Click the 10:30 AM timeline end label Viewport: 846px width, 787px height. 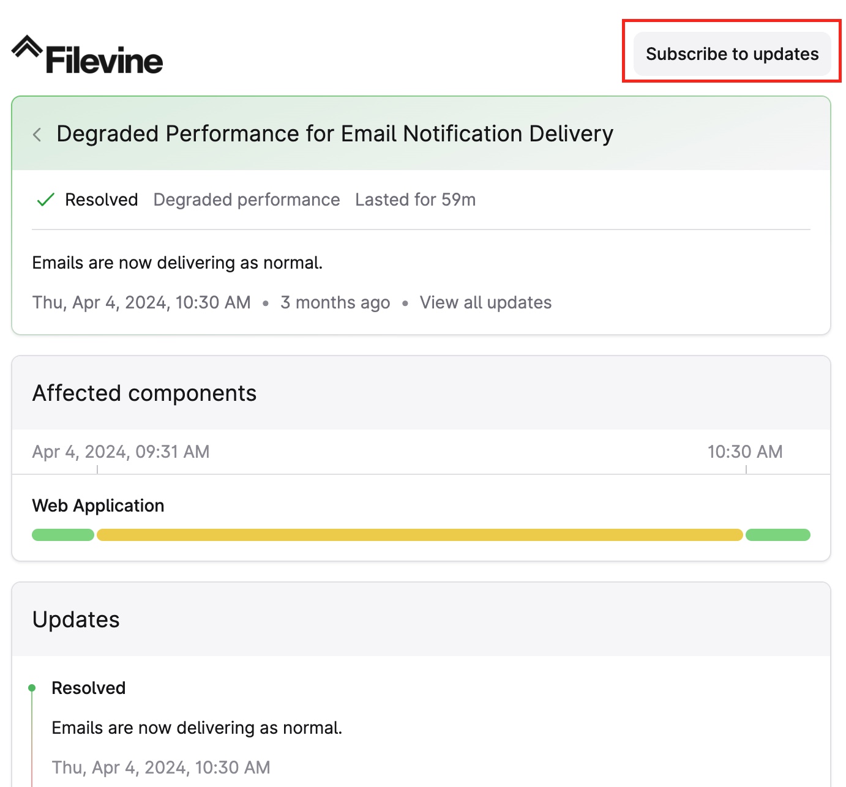pyautogui.click(x=745, y=452)
